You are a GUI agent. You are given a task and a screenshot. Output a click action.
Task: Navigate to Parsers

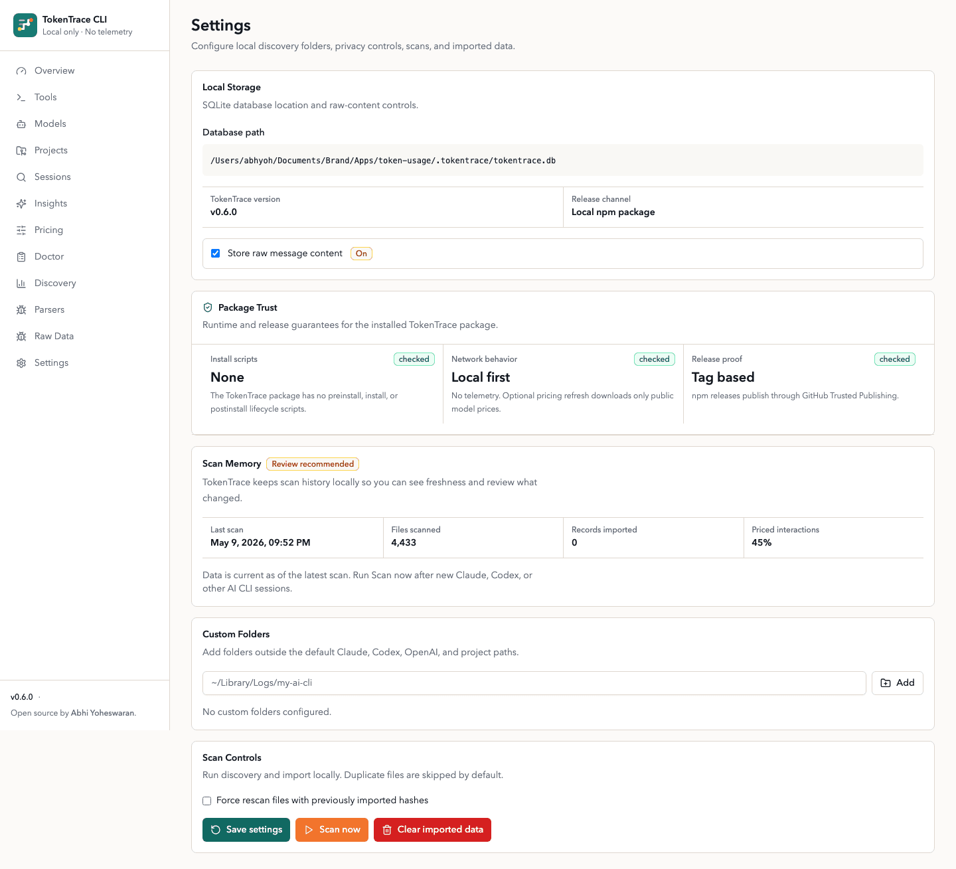[x=85, y=310]
